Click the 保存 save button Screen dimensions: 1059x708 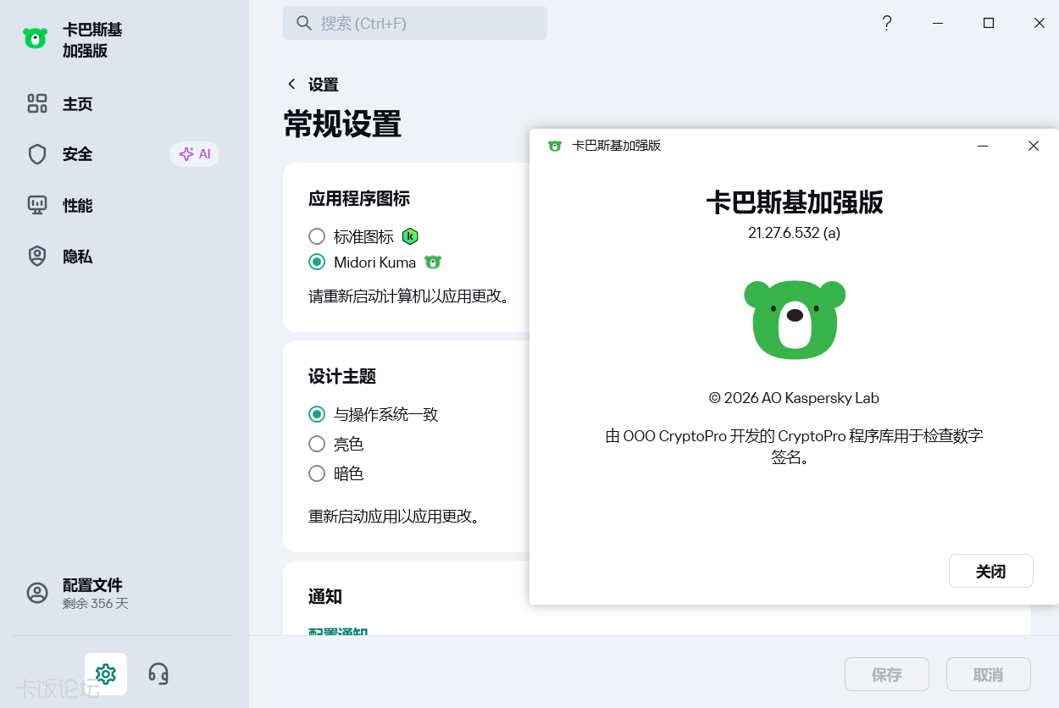click(x=887, y=674)
